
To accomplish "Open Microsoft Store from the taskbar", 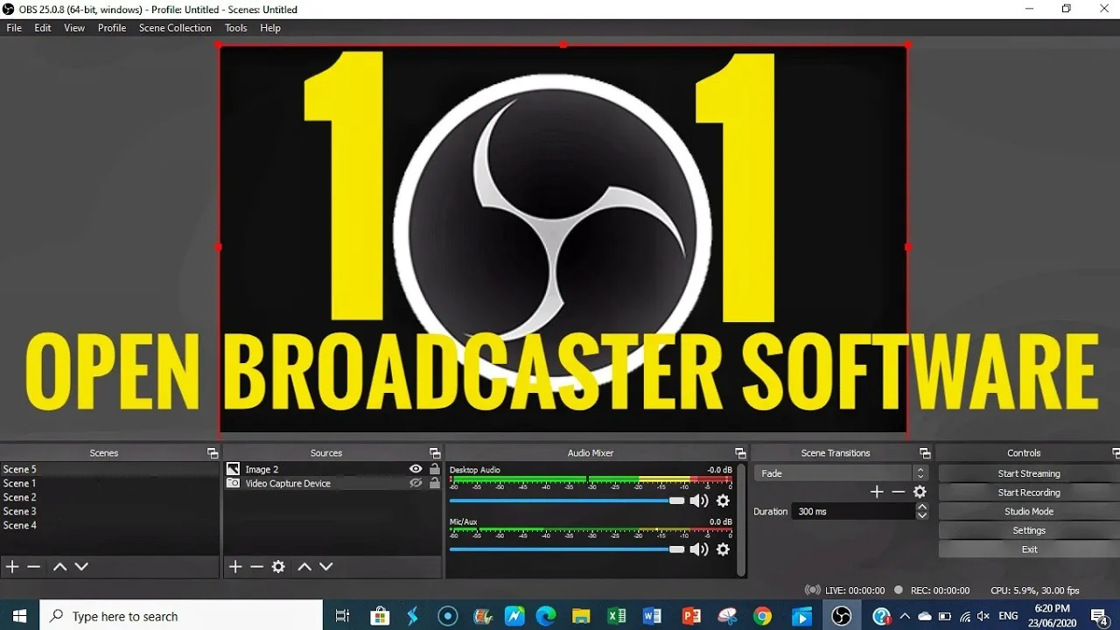I will [380, 616].
